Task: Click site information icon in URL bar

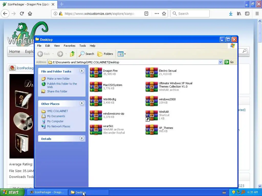Action: point(55,14)
